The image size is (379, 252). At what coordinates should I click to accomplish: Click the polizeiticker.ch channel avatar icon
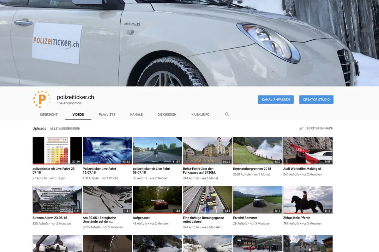42,99
